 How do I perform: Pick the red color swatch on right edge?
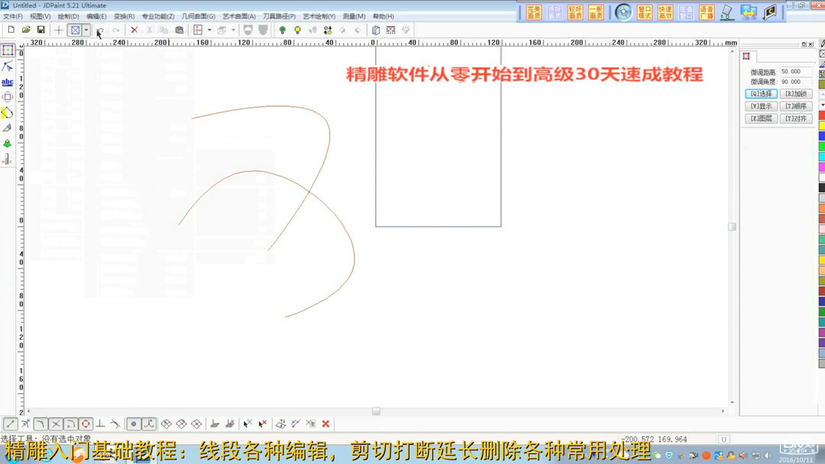[x=821, y=114]
